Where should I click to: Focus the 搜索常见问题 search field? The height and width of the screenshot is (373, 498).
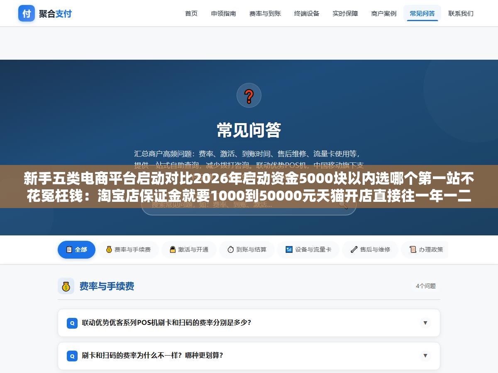pos(249,204)
